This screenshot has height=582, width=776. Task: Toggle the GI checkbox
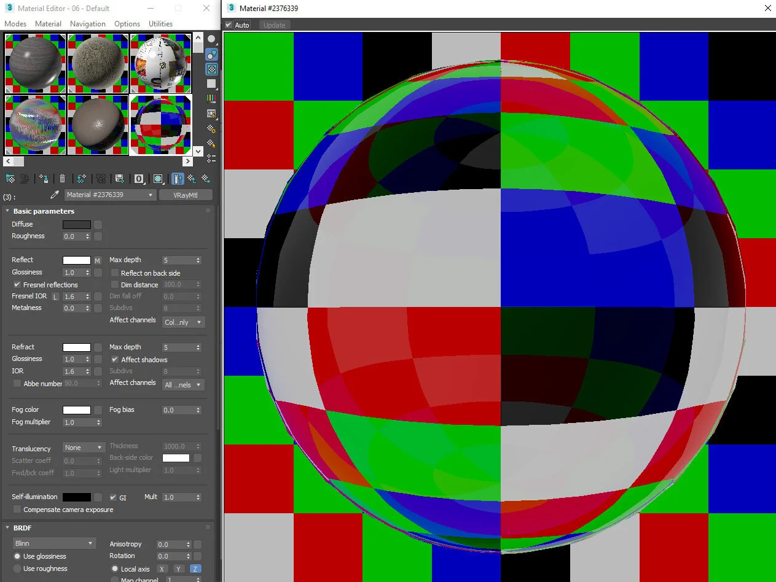(x=113, y=497)
